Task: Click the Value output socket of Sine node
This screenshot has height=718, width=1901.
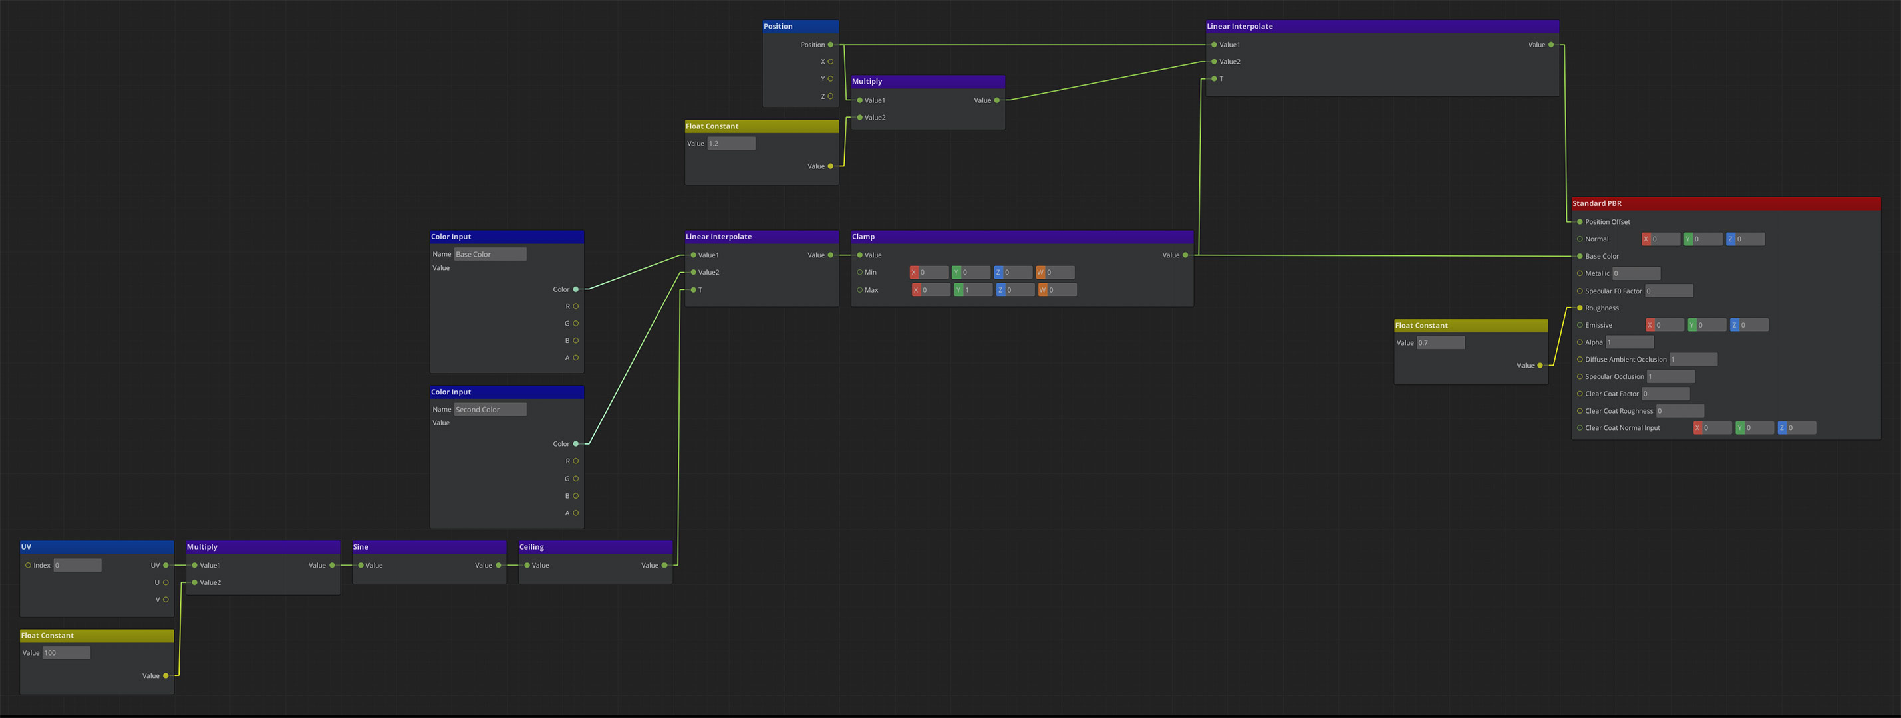Action: [498, 565]
